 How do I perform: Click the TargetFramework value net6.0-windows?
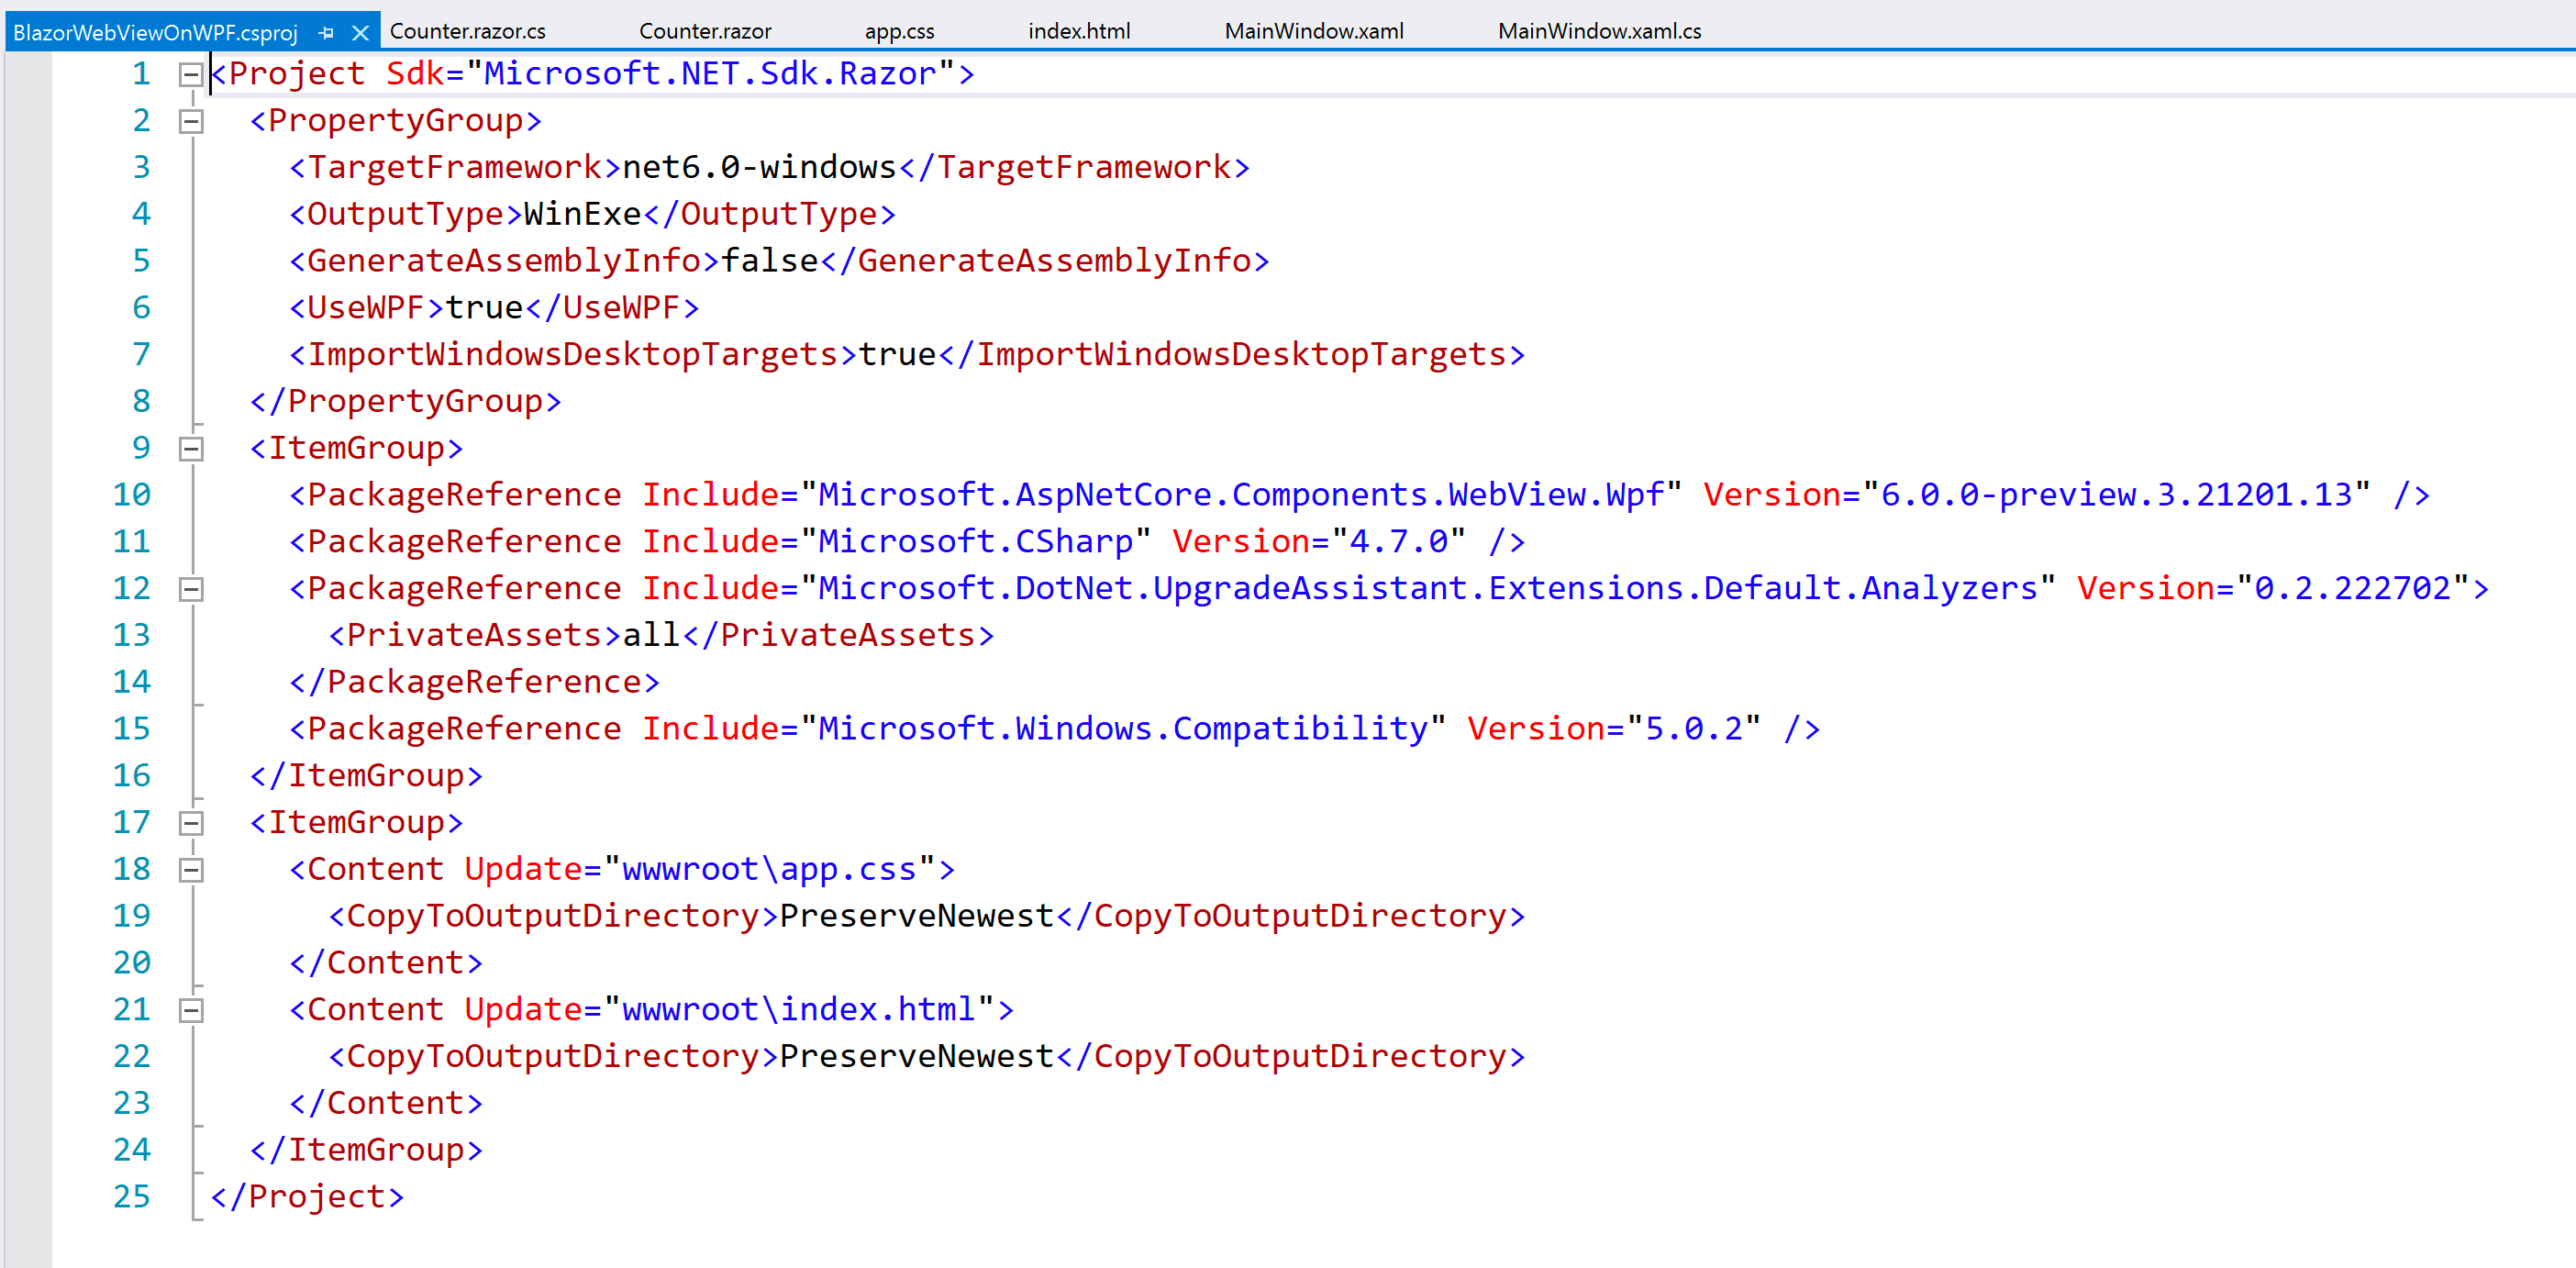[759, 167]
